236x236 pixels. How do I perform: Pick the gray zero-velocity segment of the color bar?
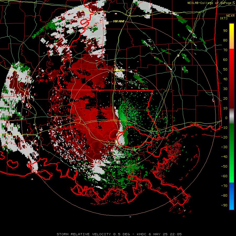(232, 116)
